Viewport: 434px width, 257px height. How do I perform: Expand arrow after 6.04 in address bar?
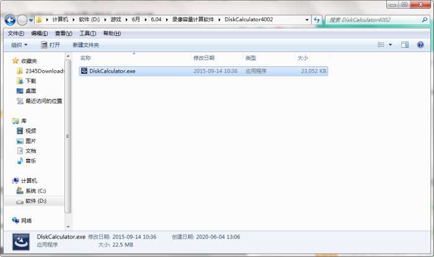pyautogui.click(x=167, y=20)
